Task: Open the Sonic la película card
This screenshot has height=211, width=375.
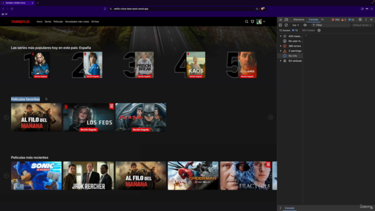Action: 36,176
